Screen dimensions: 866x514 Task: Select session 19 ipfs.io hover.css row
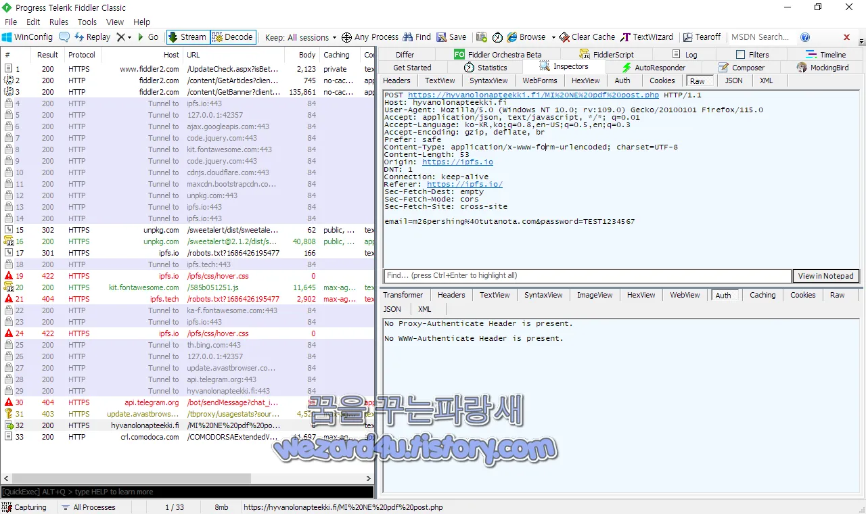[x=187, y=276]
